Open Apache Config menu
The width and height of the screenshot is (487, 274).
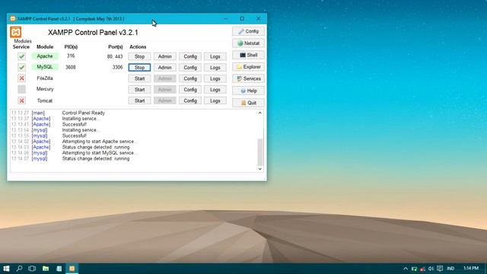pos(190,56)
